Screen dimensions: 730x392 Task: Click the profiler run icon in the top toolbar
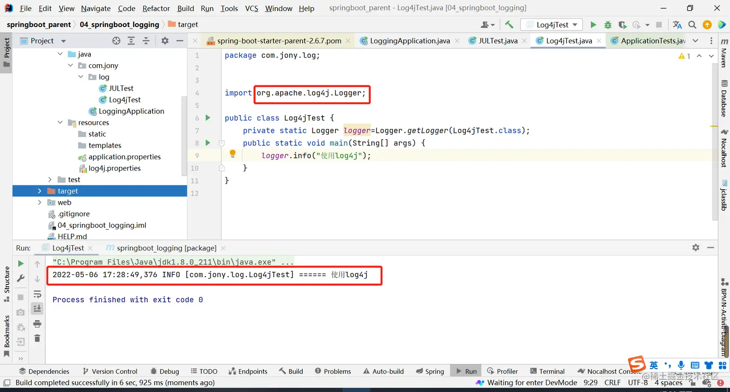637,25
